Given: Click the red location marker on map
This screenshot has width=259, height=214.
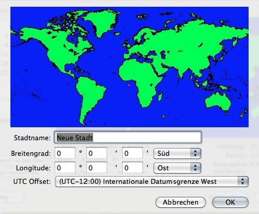Looking at the screenshot, I should pyautogui.click(x=129, y=85).
